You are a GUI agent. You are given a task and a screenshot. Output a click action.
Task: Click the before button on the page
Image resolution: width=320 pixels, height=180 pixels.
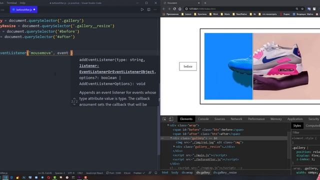(188, 66)
